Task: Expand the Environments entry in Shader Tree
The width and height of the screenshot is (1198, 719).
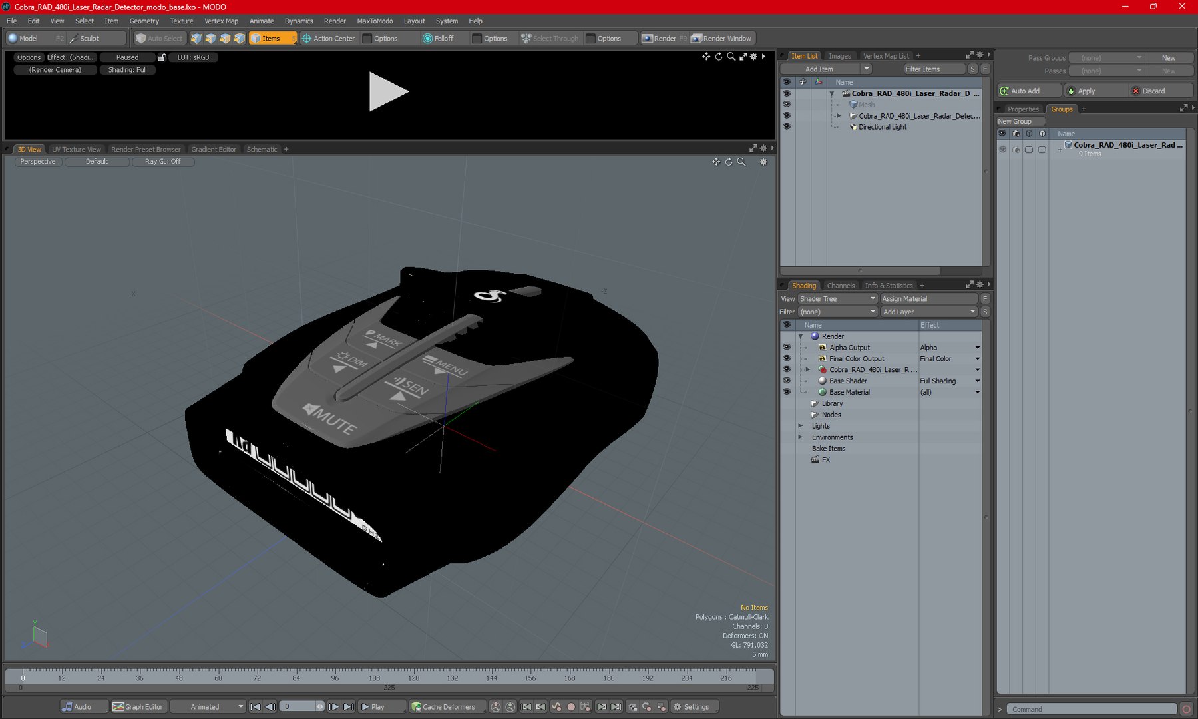Action: [801, 437]
